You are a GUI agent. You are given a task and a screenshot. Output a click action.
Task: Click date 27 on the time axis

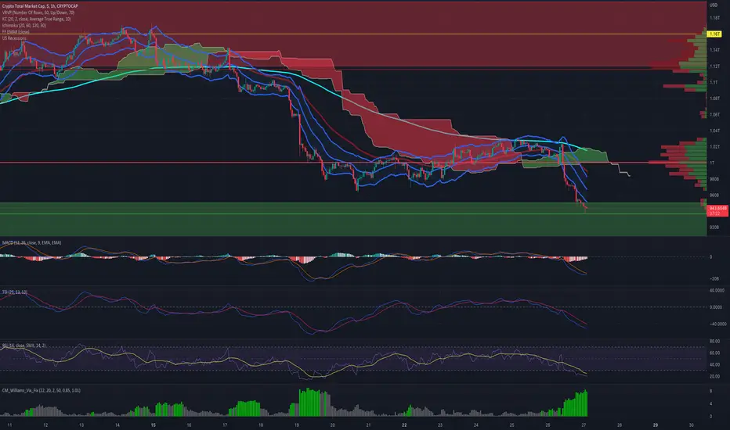coord(584,425)
